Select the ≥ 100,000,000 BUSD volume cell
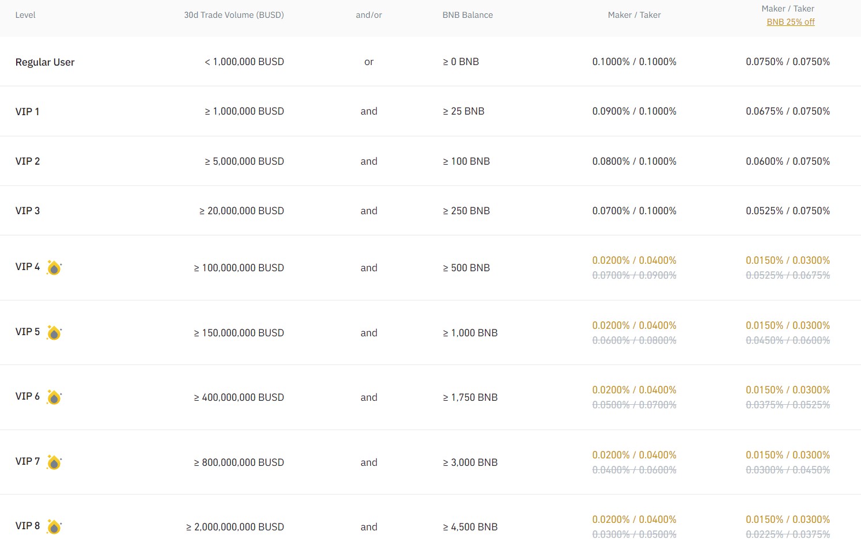 point(239,268)
